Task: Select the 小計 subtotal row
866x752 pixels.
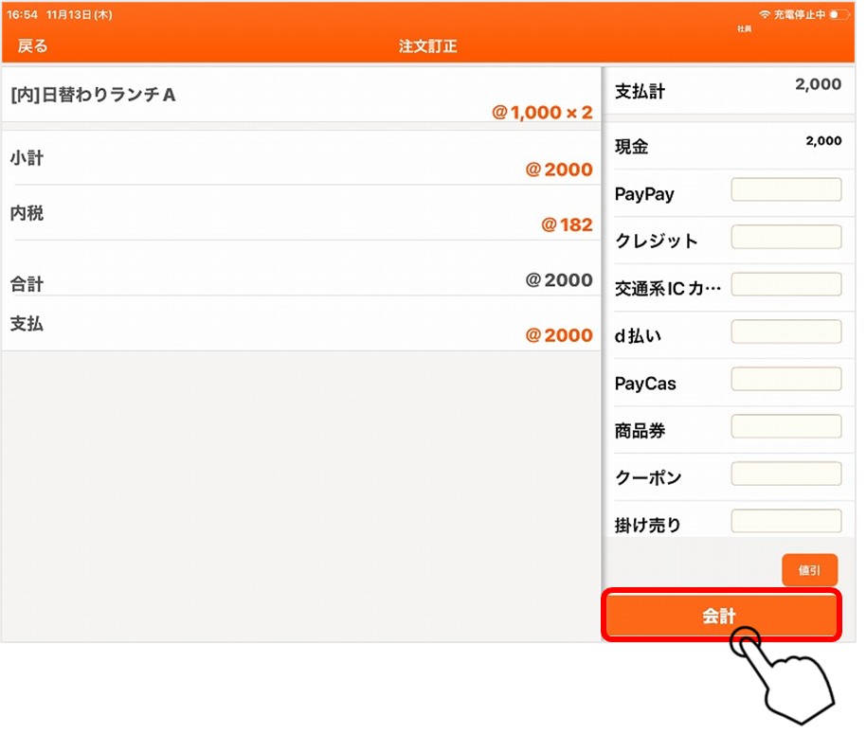Action: 301,159
